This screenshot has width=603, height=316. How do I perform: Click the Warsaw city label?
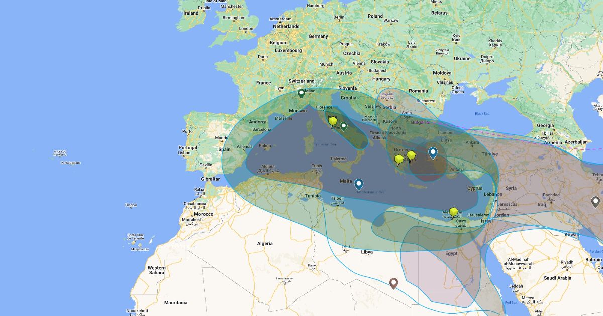pos(391,21)
